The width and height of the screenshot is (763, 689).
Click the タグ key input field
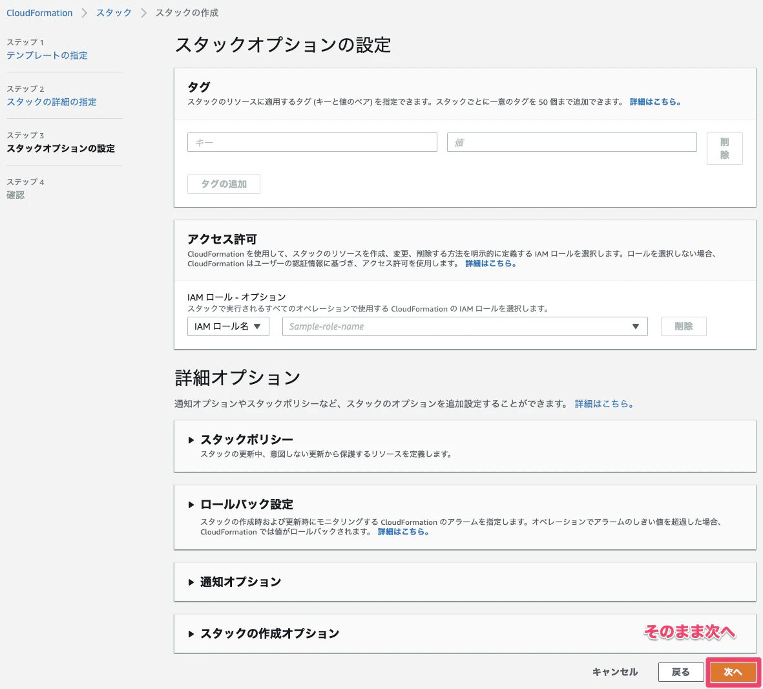tap(312, 142)
